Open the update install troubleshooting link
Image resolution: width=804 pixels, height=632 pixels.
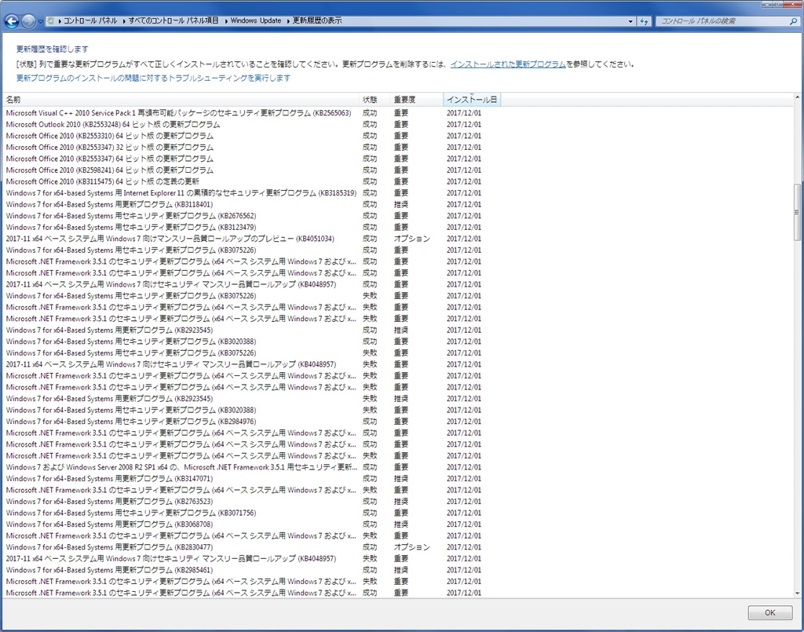153,78
